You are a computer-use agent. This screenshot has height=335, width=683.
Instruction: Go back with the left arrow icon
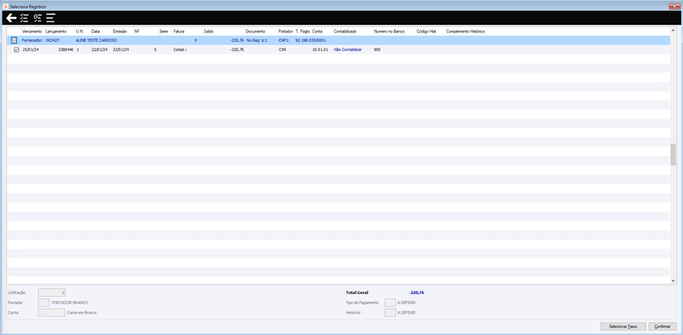click(x=11, y=18)
